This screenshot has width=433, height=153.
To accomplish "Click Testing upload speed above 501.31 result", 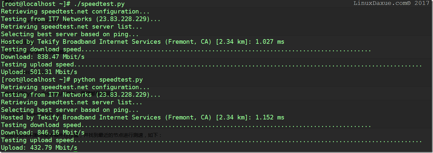I will pos(37,64).
